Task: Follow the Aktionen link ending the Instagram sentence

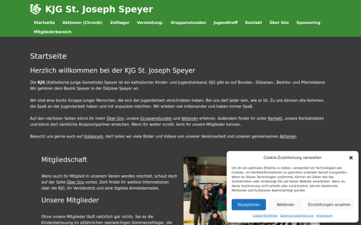Action: tap(288, 136)
